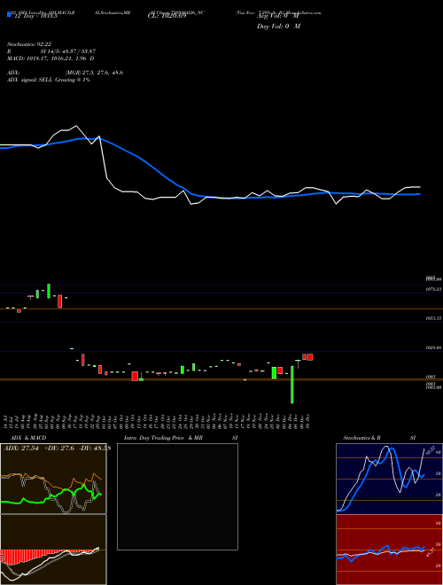Screen dimensions: 443x585
Task: Click the blue Stochastics chart panel
Action: pyautogui.click(x=389, y=479)
